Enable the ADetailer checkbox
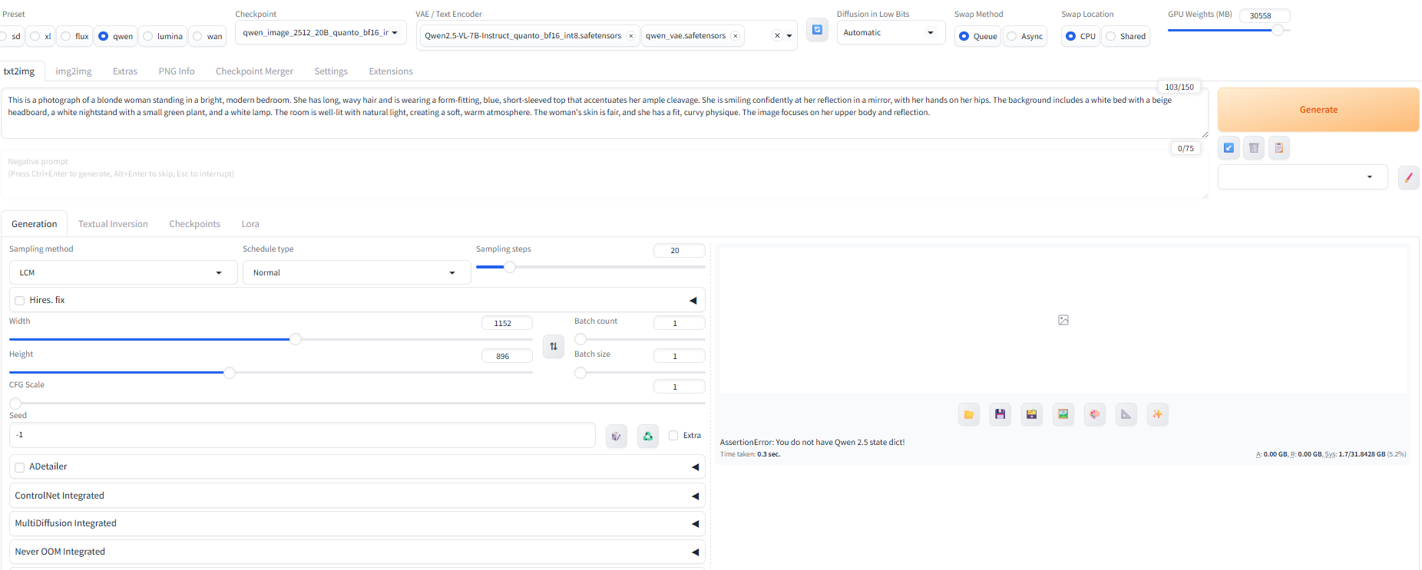1422x570 pixels. pos(20,467)
